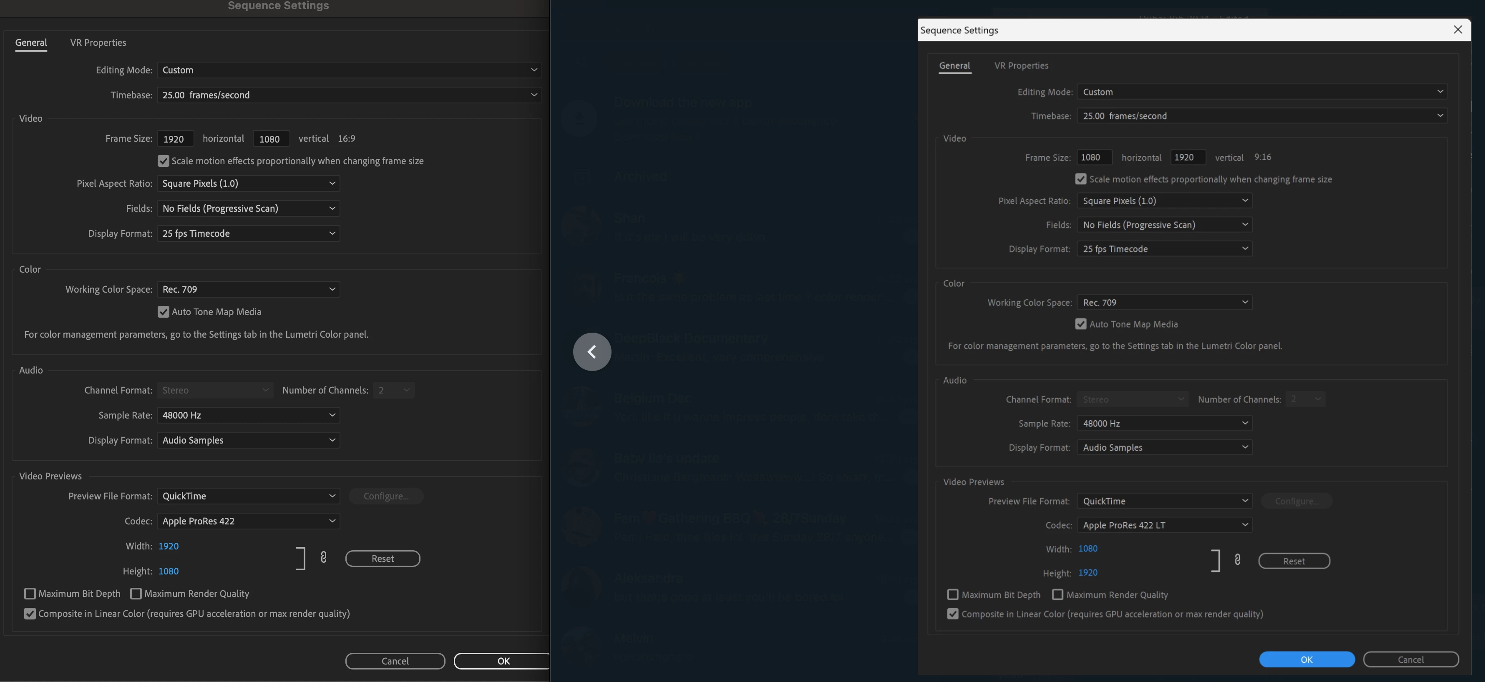Open Codec dropdown showing Apple ProRes 422 LT
The width and height of the screenshot is (1485, 682).
click(x=1164, y=525)
